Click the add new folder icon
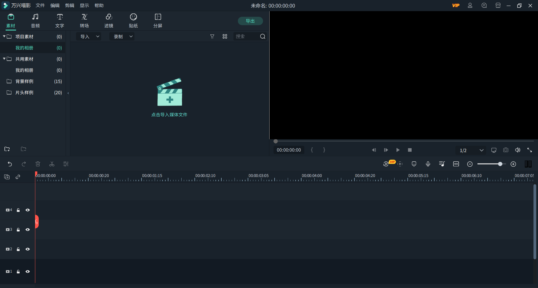 tap(7, 149)
